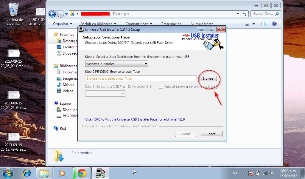
Task: Click the volume icon in system tray
Action: (272, 173)
